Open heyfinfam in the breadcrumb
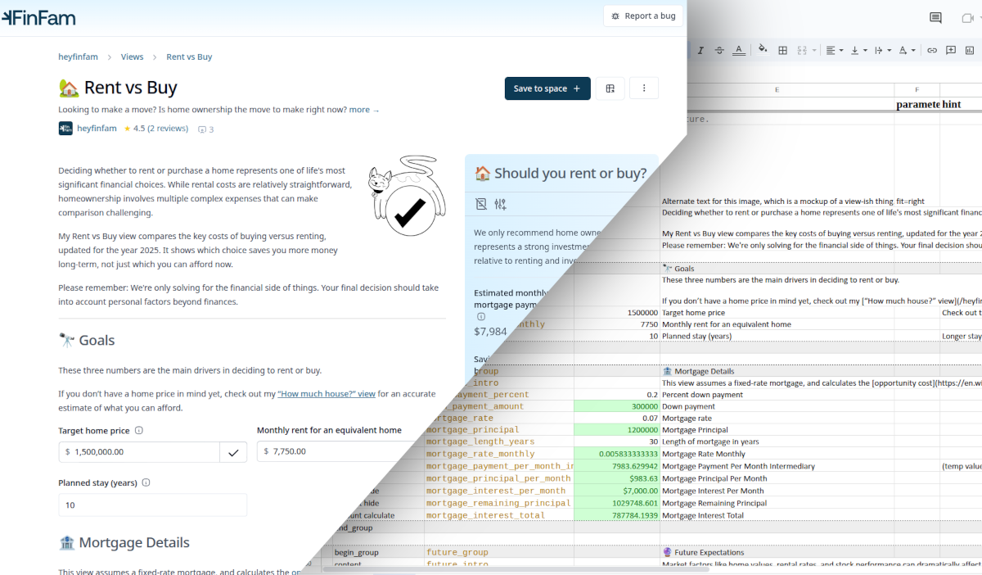 tap(78, 57)
